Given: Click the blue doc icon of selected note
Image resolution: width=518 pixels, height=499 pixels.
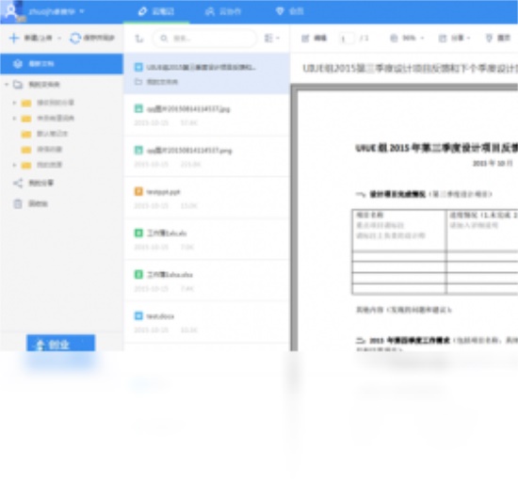Looking at the screenshot, I should coord(138,67).
